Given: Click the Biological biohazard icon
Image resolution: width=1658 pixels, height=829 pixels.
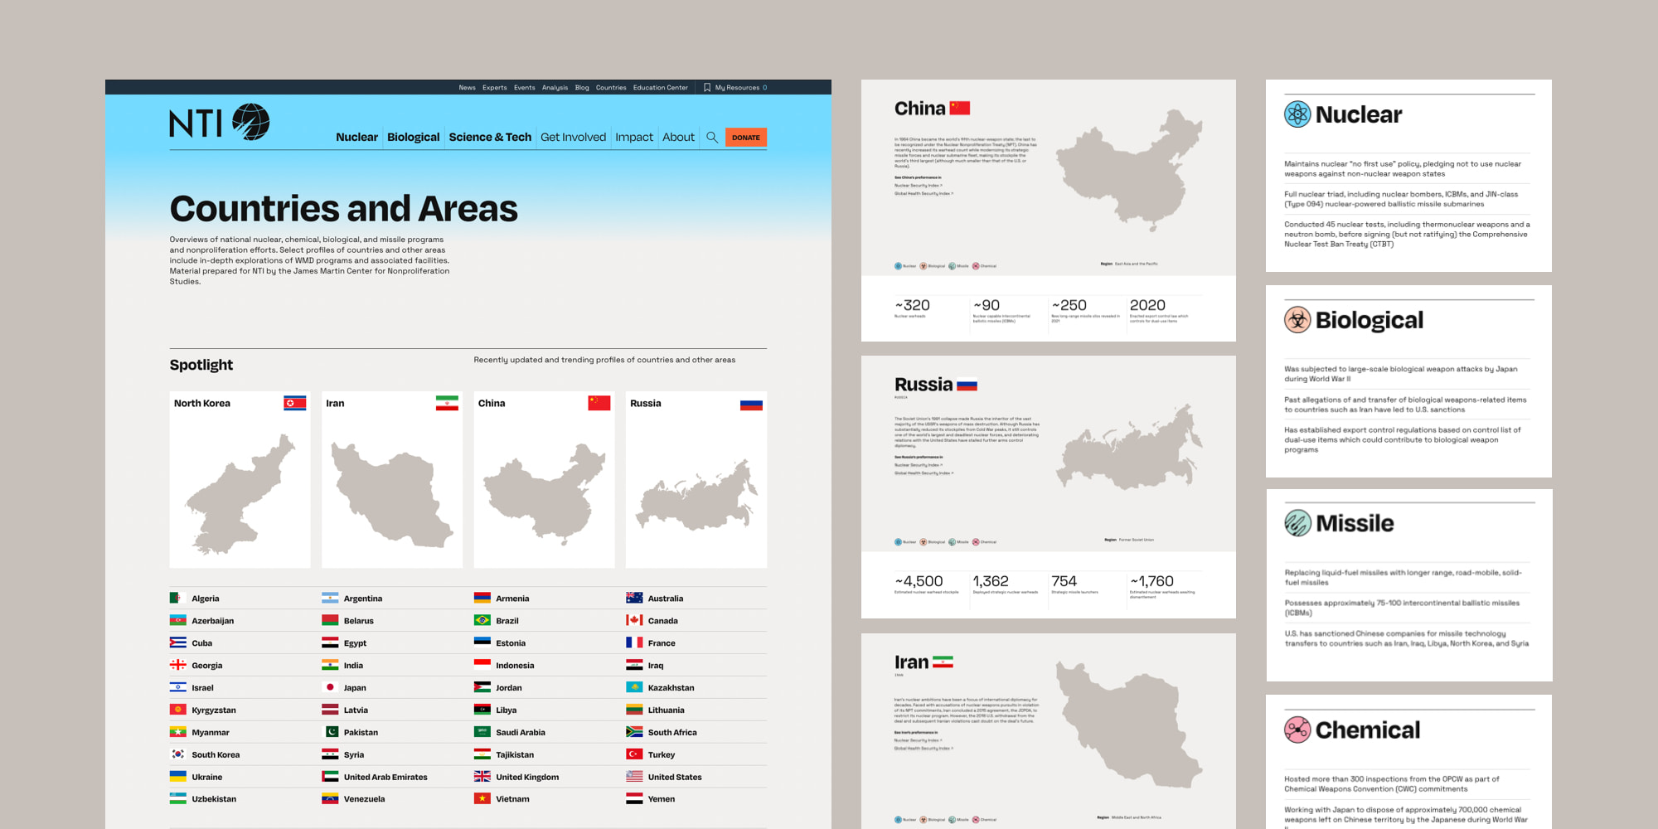Looking at the screenshot, I should tap(1297, 319).
